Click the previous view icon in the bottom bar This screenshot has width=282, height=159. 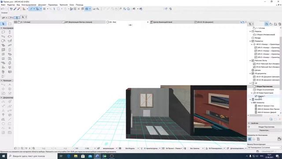(x=15, y=148)
